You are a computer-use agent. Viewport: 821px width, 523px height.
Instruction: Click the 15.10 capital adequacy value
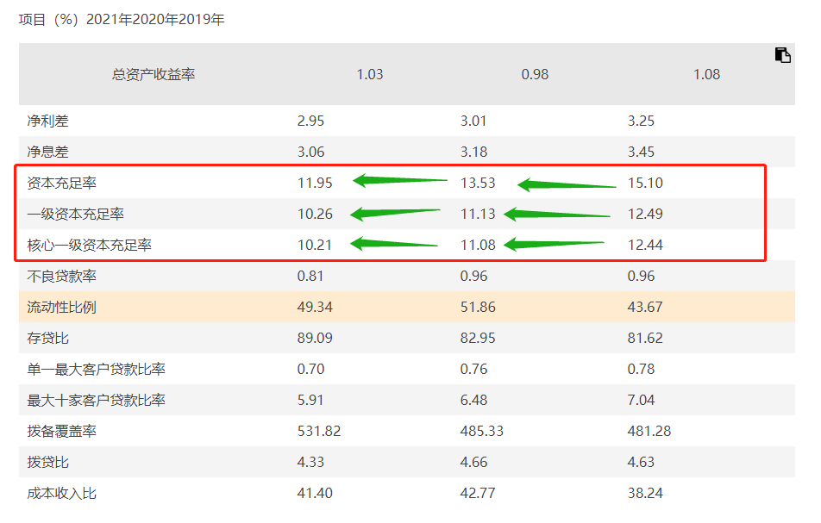pos(645,184)
